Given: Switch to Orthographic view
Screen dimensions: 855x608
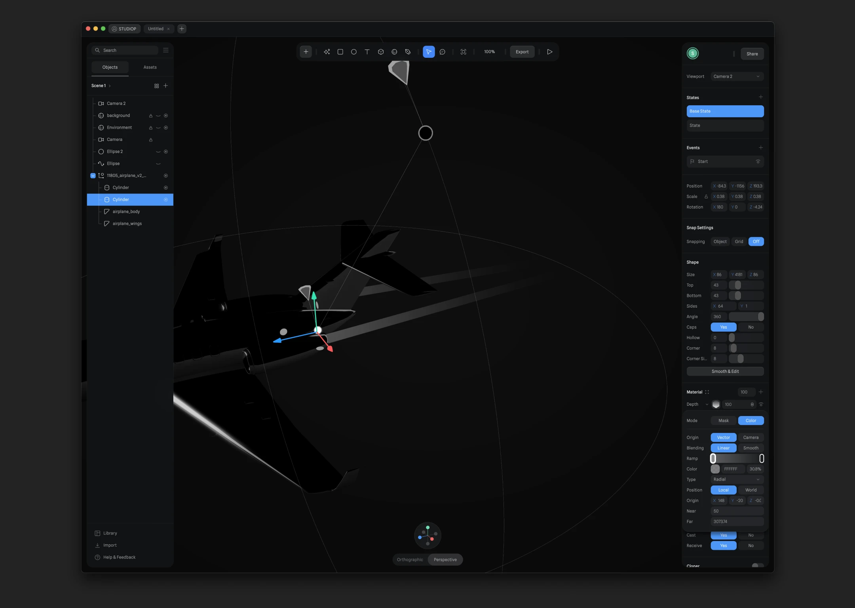Looking at the screenshot, I should tap(410, 560).
